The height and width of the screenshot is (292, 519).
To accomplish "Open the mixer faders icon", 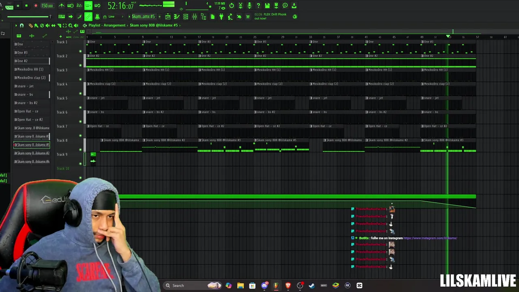I will 195,17.
